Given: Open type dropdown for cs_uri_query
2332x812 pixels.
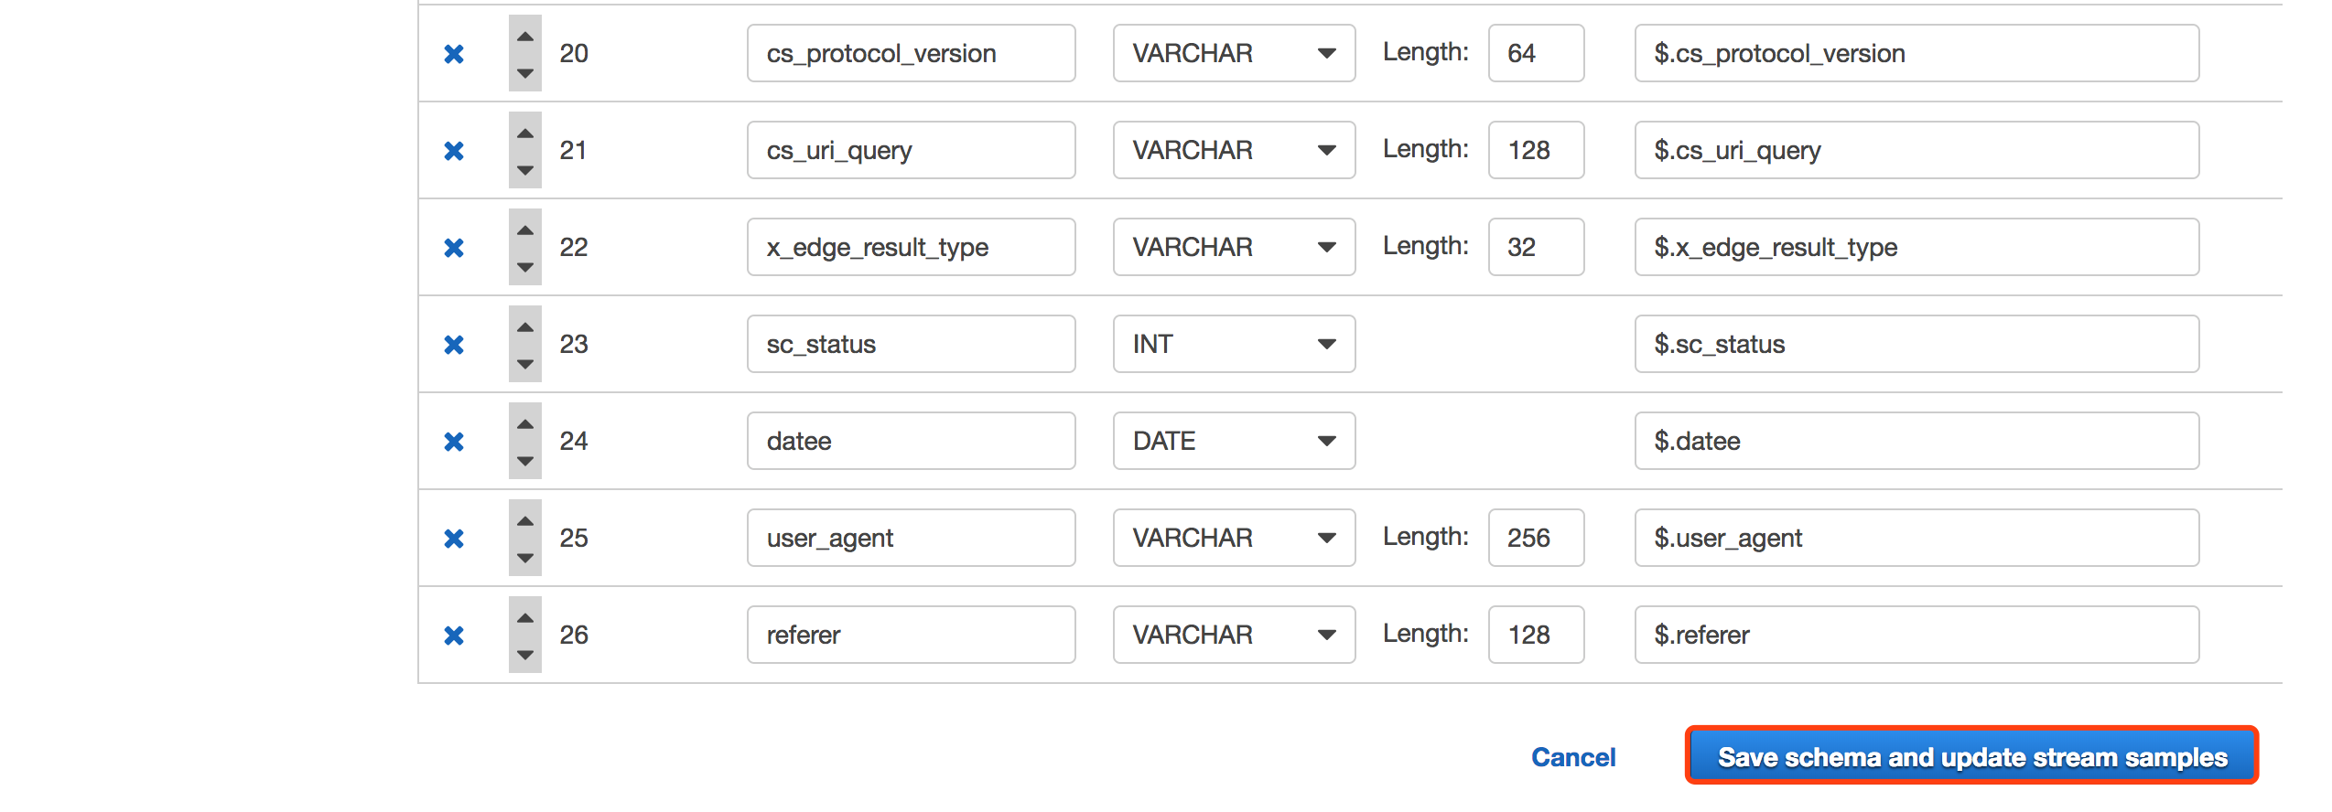Looking at the screenshot, I should tap(1233, 150).
